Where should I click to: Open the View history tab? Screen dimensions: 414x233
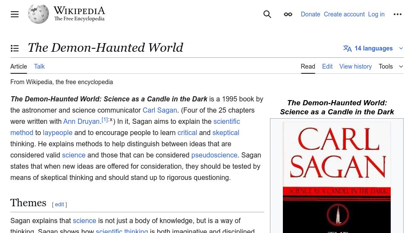355,66
